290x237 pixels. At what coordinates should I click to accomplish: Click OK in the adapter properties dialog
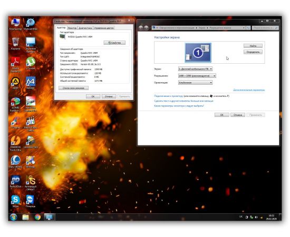[x=93, y=96]
